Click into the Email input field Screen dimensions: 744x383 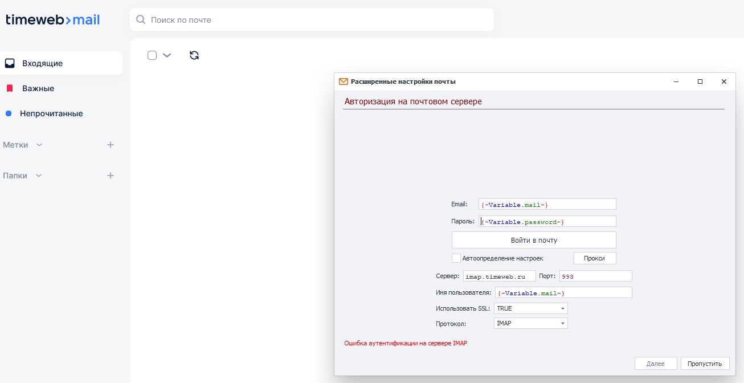[547, 204]
